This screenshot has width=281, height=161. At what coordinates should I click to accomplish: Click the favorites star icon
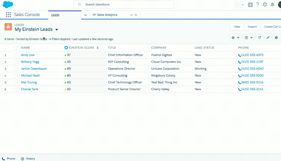(238, 5)
